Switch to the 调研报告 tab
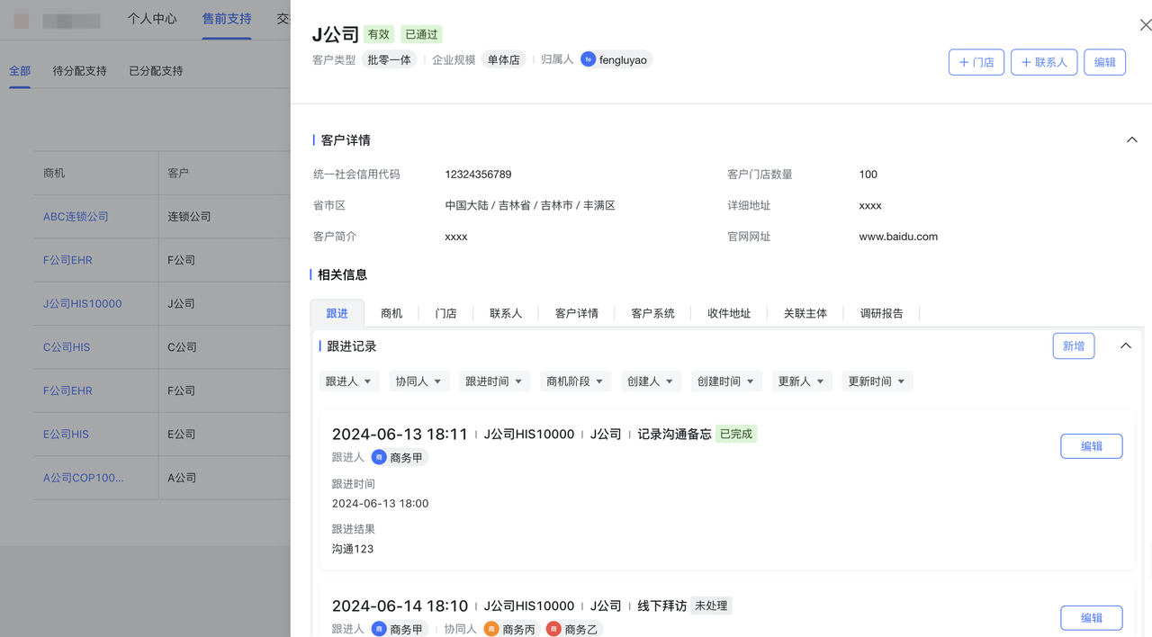This screenshot has width=1152, height=637. [x=882, y=313]
